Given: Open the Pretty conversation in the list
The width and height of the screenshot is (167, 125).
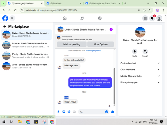Looking at the screenshot, I should 26,56.
